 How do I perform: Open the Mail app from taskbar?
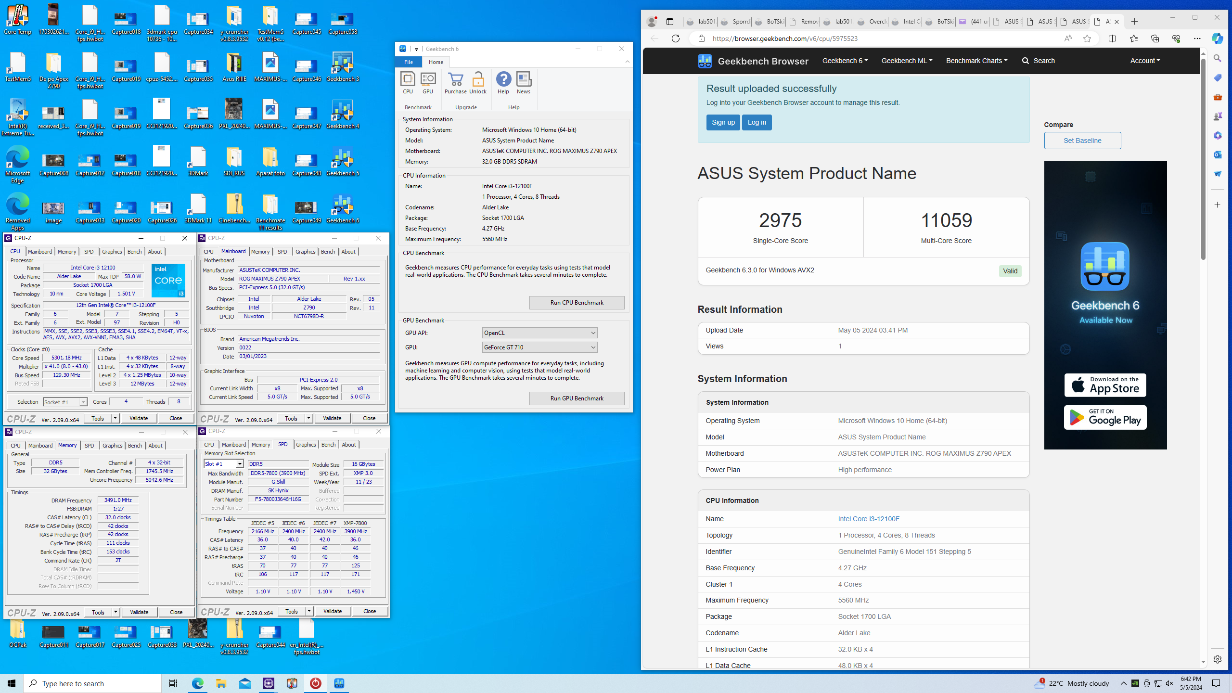point(244,683)
